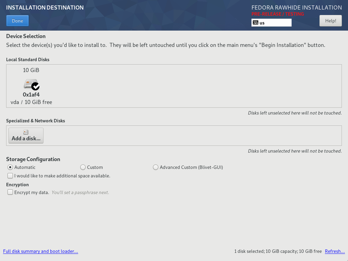Click the small disk icon on Add a disk
Screen dimensions: 348x261
26,132
